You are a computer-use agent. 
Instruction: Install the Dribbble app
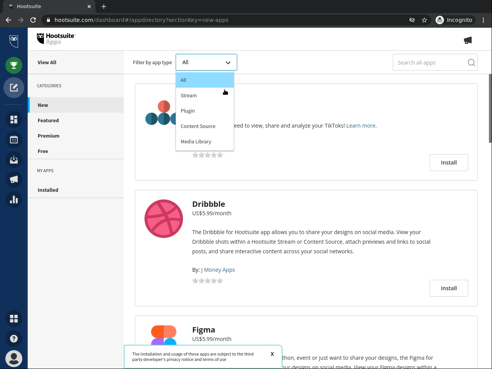click(x=449, y=288)
